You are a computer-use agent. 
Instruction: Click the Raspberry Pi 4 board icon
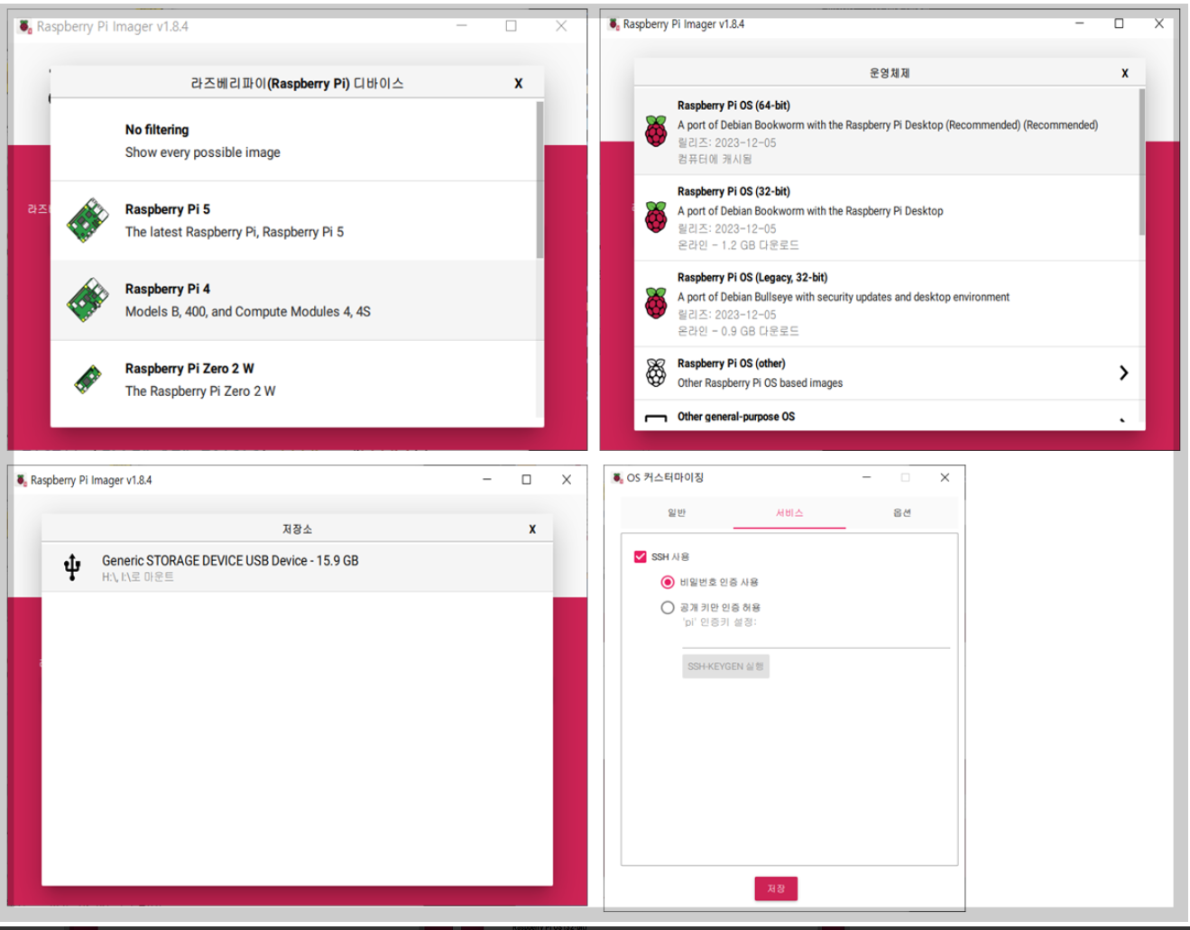coord(88,300)
